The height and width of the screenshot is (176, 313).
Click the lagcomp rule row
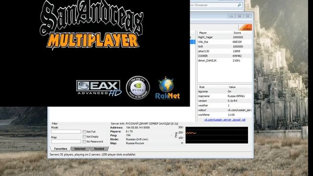click(x=225, y=91)
